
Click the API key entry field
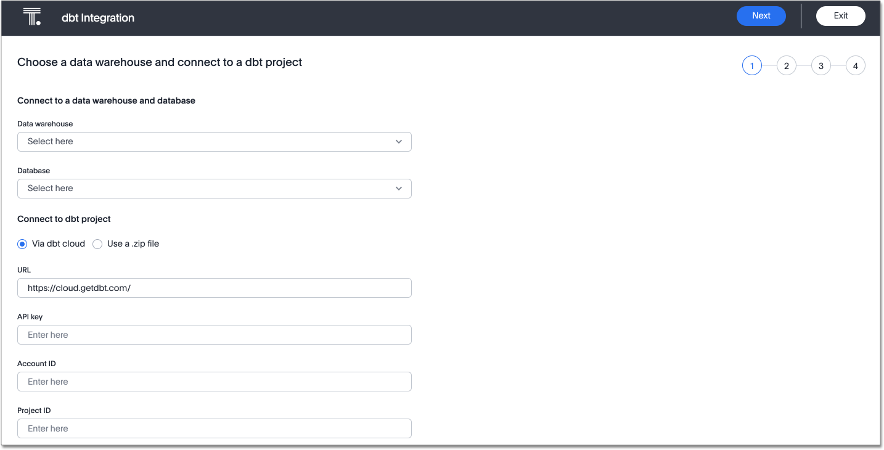[214, 334]
